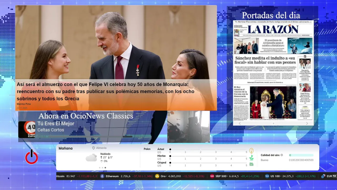337x190 pixels.
Task: Click the Árbol tree pollen icon
Action: 251,151
